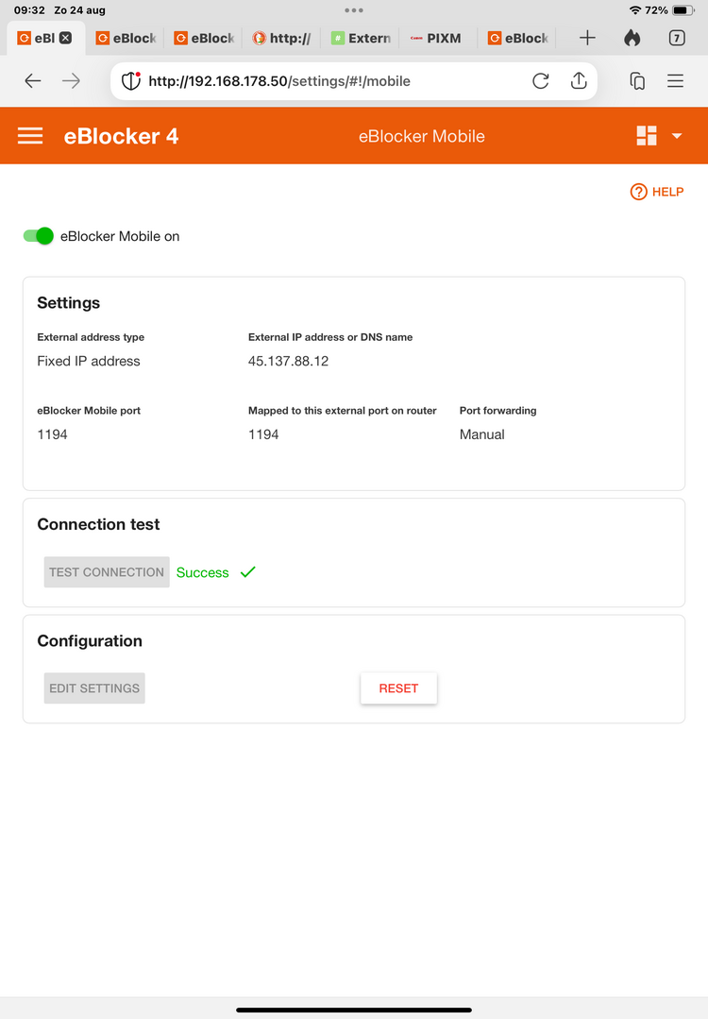
Task: Open the eBlocker hamburger navigation menu
Action: (x=30, y=136)
